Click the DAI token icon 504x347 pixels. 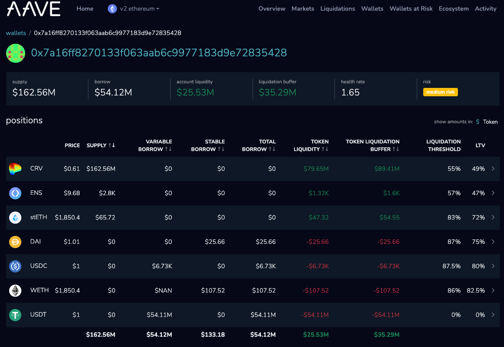tap(15, 242)
